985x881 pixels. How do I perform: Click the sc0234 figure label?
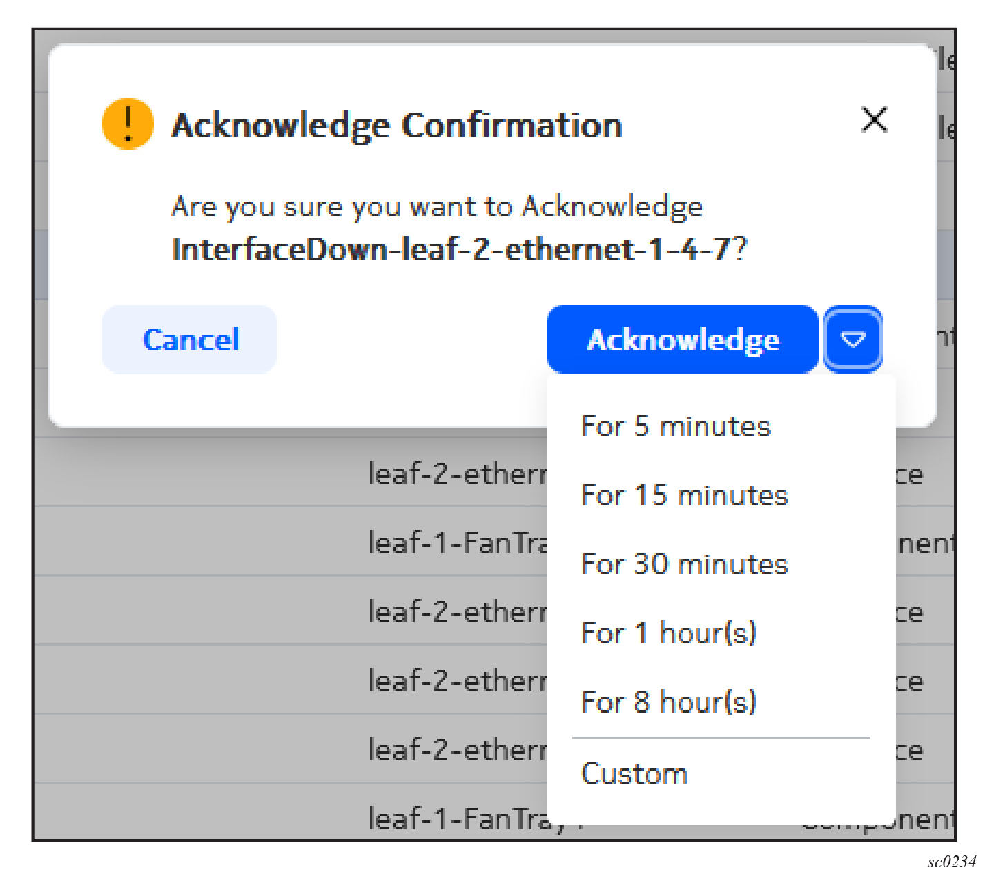click(x=951, y=862)
